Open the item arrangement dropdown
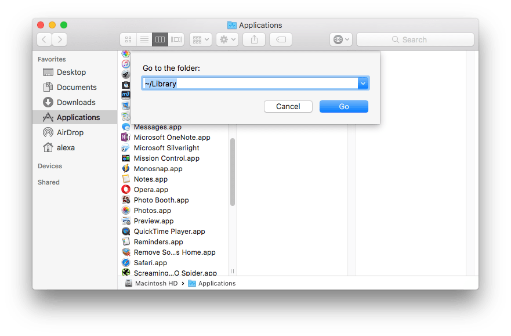The width and height of the screenshot is (511, 336). [201, 39]
